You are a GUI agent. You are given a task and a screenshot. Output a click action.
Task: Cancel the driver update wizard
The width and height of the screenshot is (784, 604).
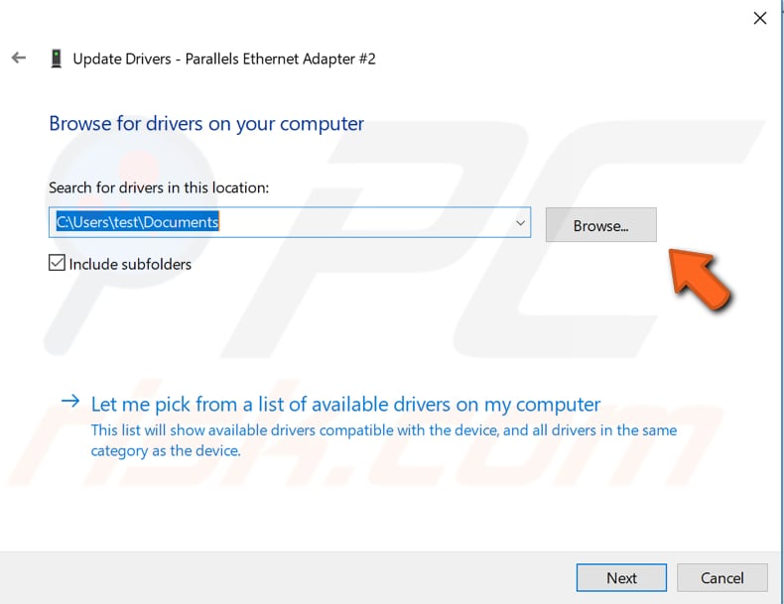tap(722, 578)
